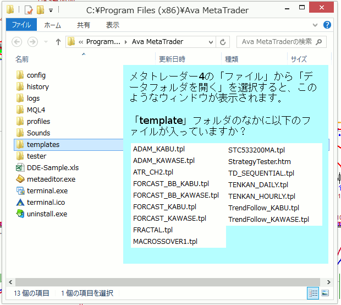Viewport: 341px width, 305px height.
Task: Click the terminal.ico icon
Action: [20, 203]
